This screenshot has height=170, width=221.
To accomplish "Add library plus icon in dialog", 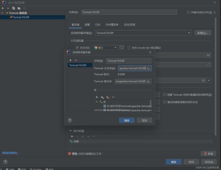I will coord(97,97).
